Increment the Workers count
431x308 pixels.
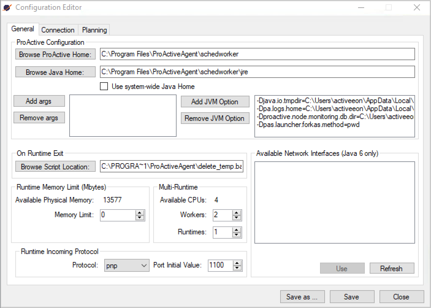click(237, 213)
